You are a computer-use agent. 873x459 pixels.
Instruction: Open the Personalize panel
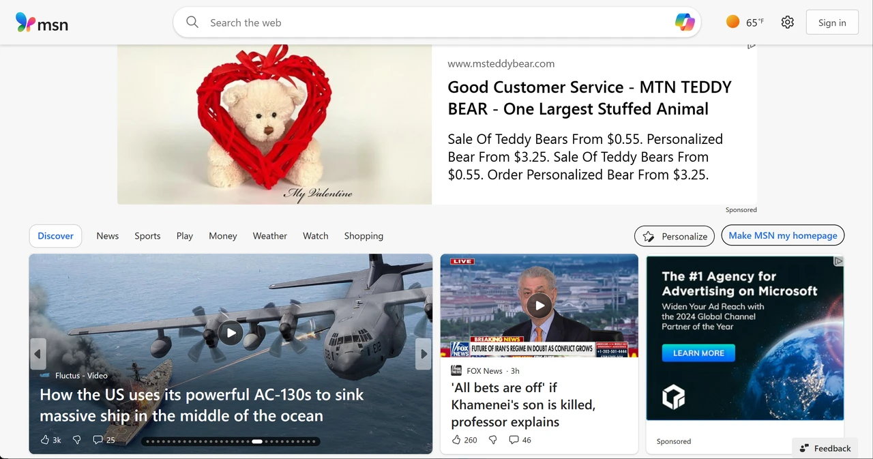674,235
